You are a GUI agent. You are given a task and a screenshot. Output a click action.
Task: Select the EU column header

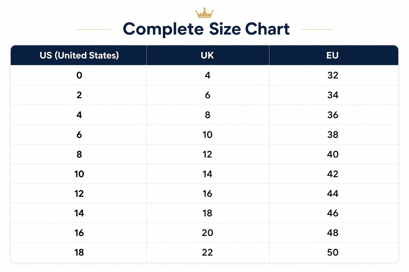point(334,55)
